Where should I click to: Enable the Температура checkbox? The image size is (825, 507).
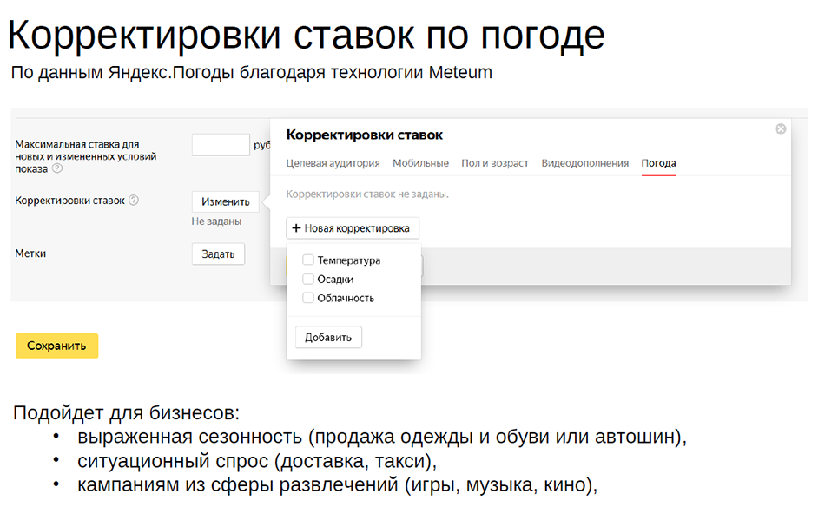[x=308, y=260]
